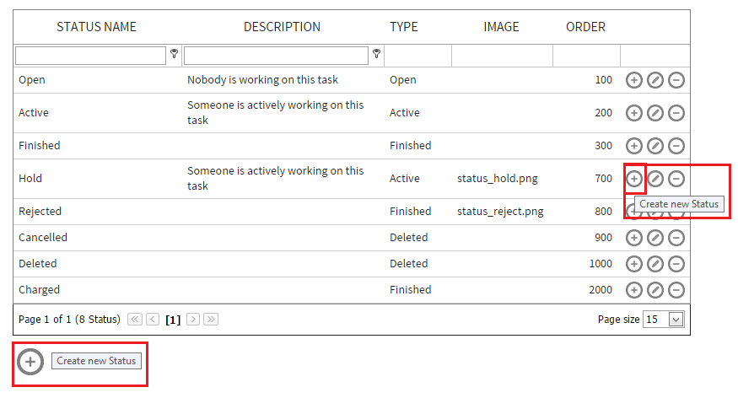Delete the Charged status using minus icon

pos(676,290)
